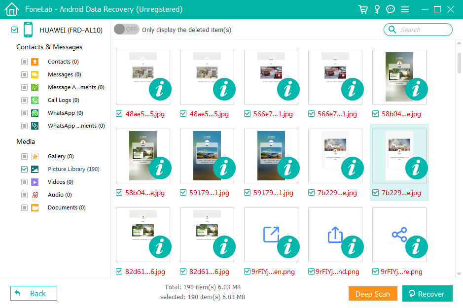Image resolution: width=463 pixels, height=308 pixels.
Task: Click the register key icon
Action: pos(377,9)
